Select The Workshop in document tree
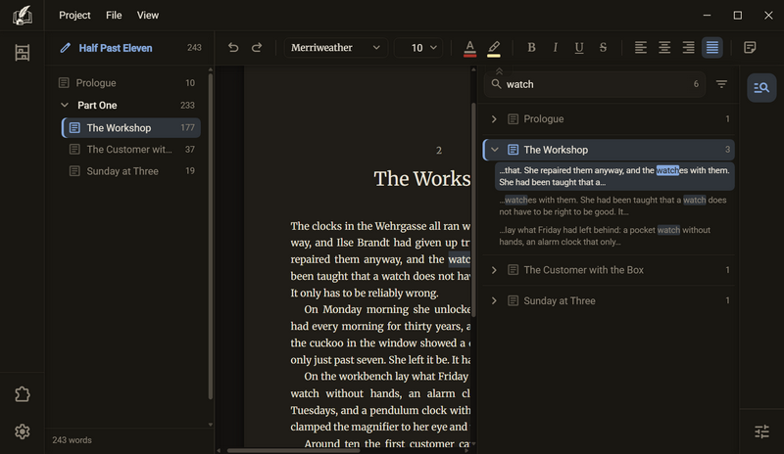This screenshot has height=454, width=784. (x=131, y=128)
